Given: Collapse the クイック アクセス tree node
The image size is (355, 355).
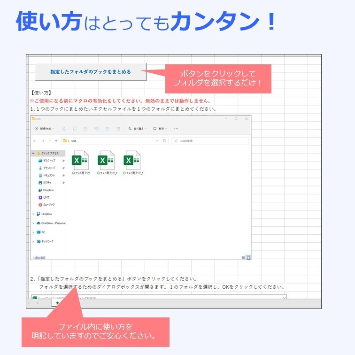Looking at the screenshot, I should pos(33,153).
